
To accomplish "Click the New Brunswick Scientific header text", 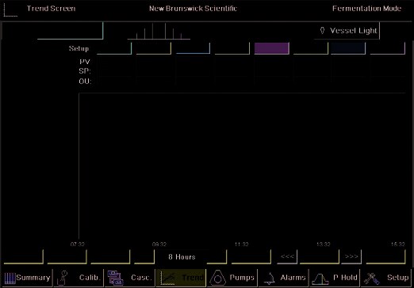I will [193, 9].
